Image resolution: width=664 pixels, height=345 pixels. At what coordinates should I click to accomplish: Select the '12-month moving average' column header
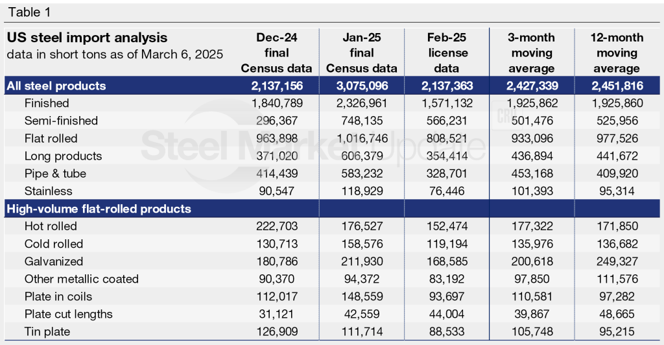coord(617,53)
